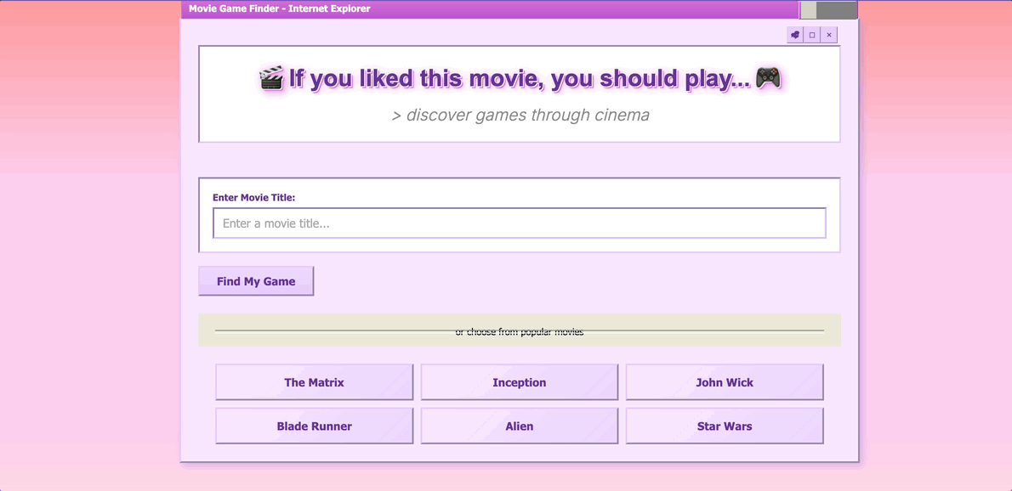Toggle the beige-gray switch in the title bar

point(827,10)
